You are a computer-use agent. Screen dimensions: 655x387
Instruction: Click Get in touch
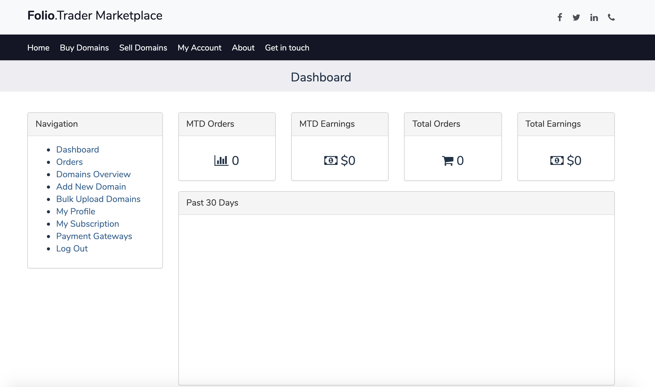pyautogui.click(x=287, y=47)
